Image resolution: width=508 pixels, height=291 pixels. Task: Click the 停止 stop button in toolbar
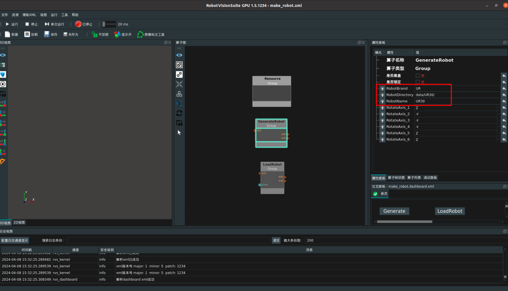(x=31, y=24)
